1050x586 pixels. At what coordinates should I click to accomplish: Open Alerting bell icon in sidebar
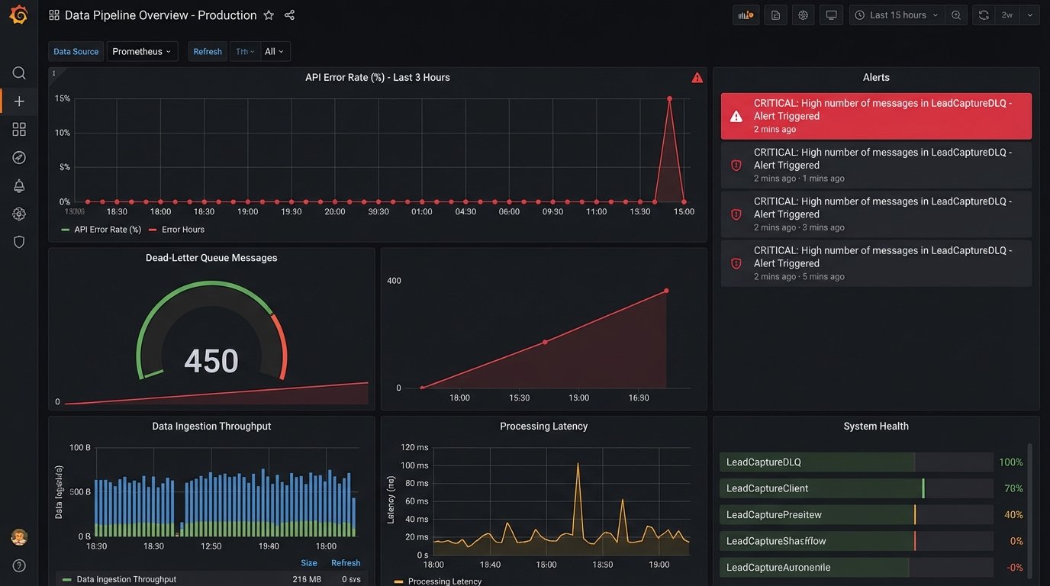(x=19, y=186)
